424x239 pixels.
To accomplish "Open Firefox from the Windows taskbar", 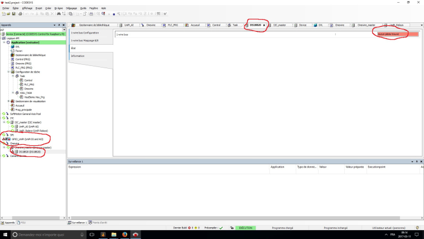I will coord(124,235).
